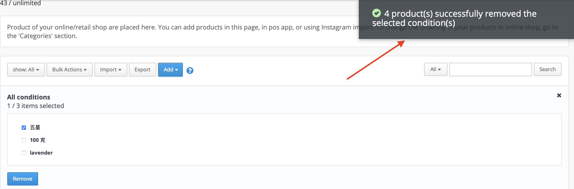574x189 pixels.
Task: Click the green success checkmark icon
Action: click(x=376, y=13)
